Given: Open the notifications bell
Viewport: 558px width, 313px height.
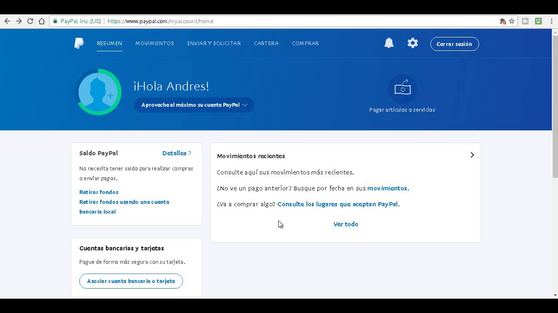Looking at the screenshot, I should tap(389, 43).
